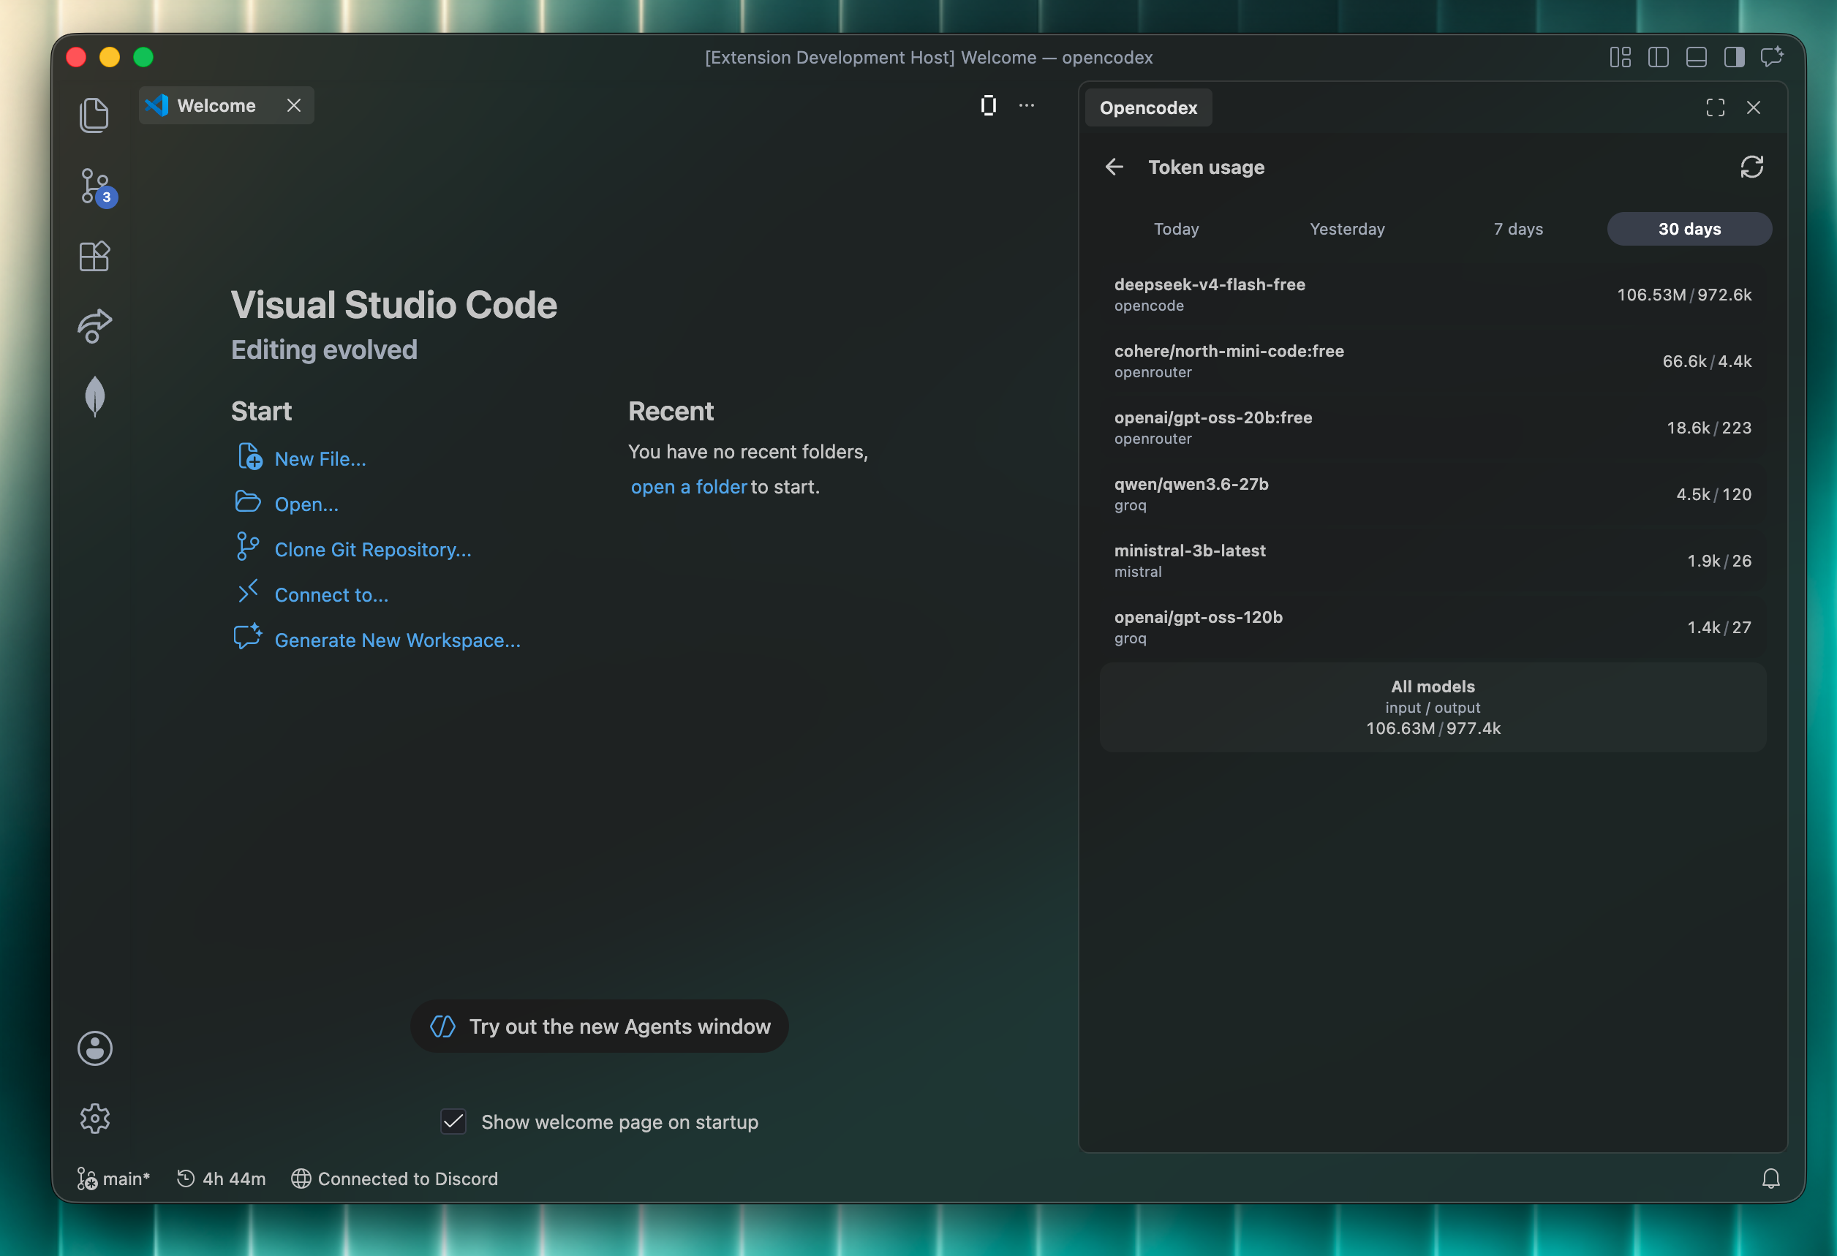The image size is (1837, 1256).
Task: Click the Clone Git Repository branch icon
Action: (x=247, y=547)
